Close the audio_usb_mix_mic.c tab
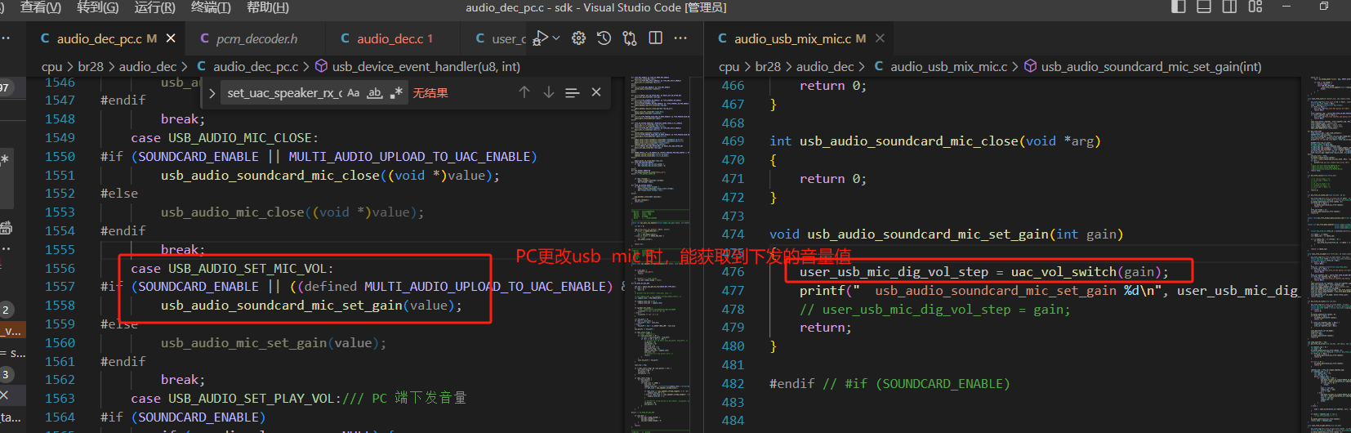 point(880,38)
